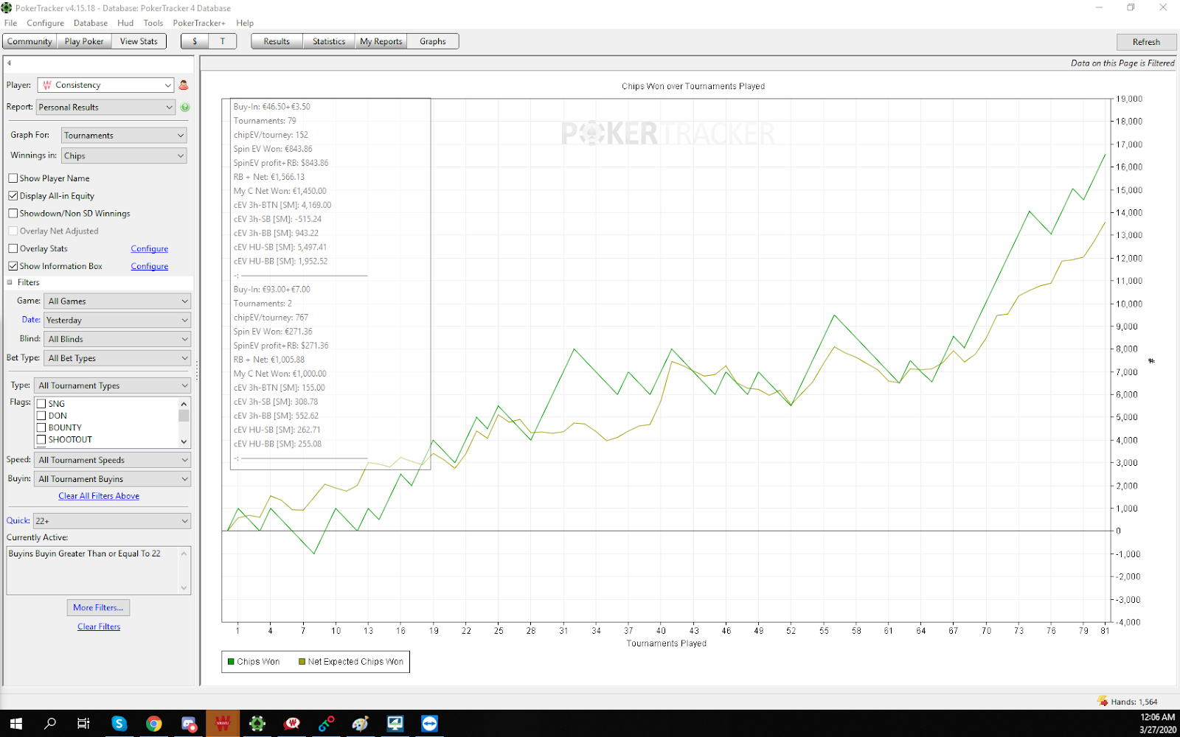
Task: Click the More Filters... button
Action: pyautogui.click(x=98, y=607)
